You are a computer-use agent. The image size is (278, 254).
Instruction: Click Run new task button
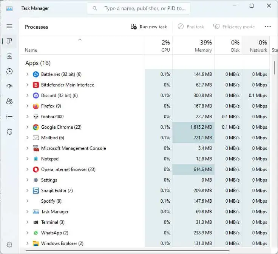[x=149, y=27]
